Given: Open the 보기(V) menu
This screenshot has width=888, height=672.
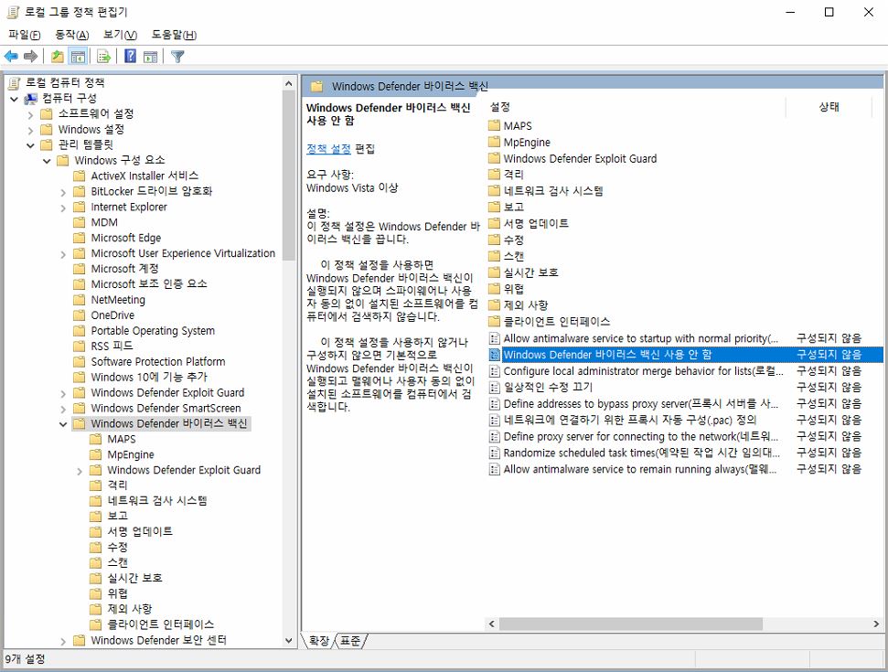Looking at the screenshot, I should pos(120,35).
